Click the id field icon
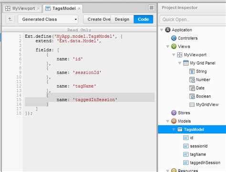226x172 pixels. click(x=186, y=138)
